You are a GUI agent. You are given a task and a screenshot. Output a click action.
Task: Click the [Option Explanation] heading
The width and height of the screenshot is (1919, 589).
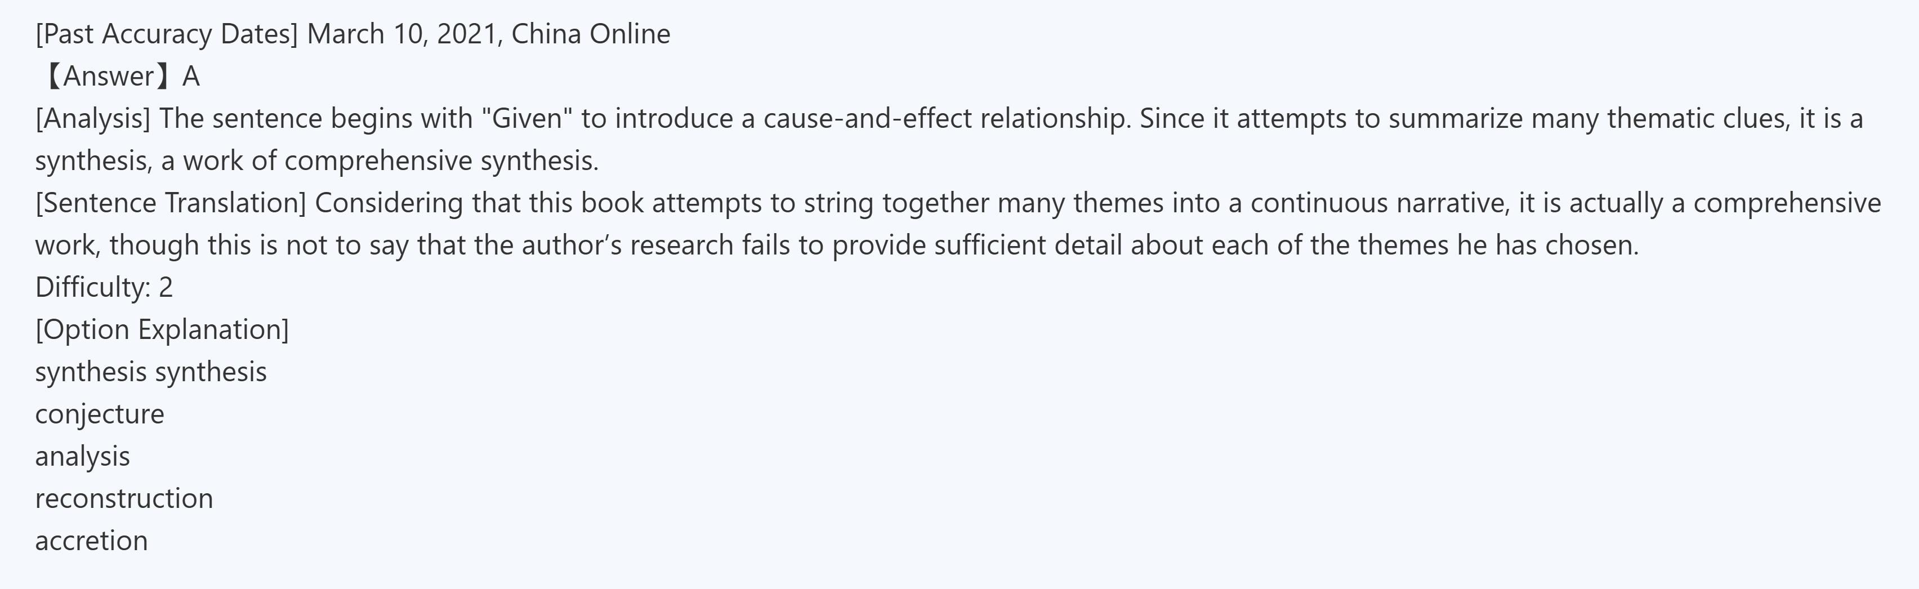162,330
